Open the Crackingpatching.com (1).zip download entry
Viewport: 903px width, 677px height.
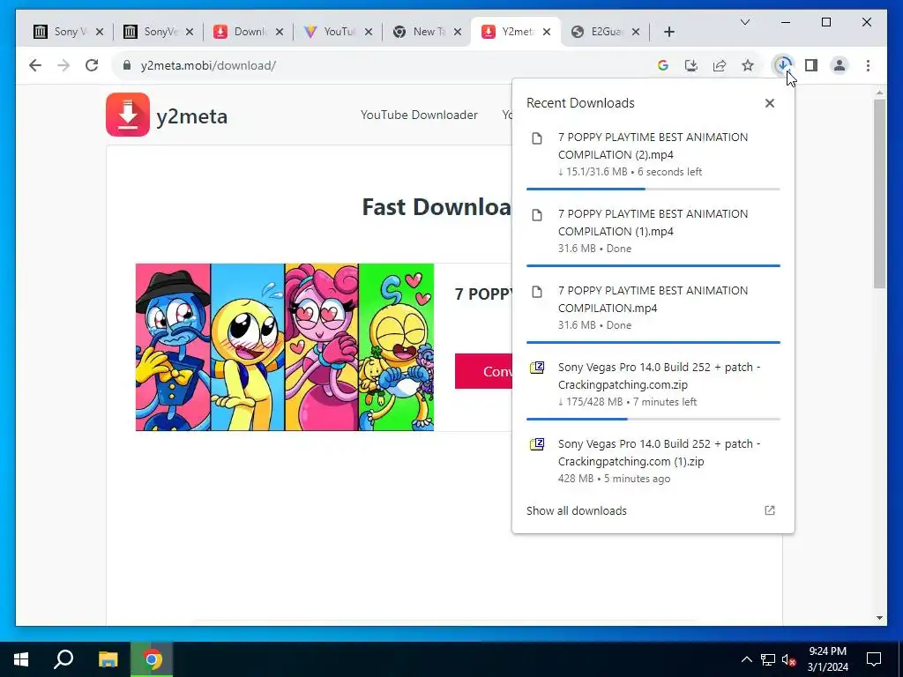pos(653,460)
